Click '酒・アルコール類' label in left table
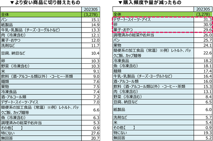 tap(13, 97)
